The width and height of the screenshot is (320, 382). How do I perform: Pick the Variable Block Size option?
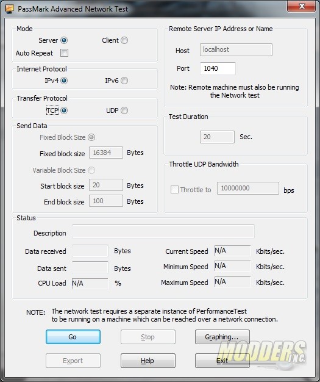(x=91, y=170)
